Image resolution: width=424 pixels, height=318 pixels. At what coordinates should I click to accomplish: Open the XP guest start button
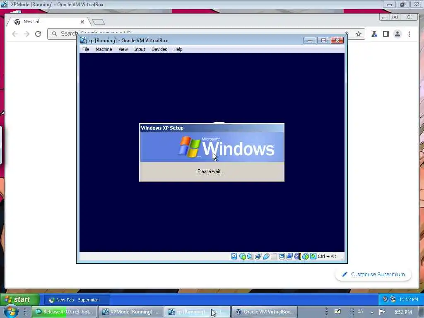pyautogui.click(x=20, y=300)
